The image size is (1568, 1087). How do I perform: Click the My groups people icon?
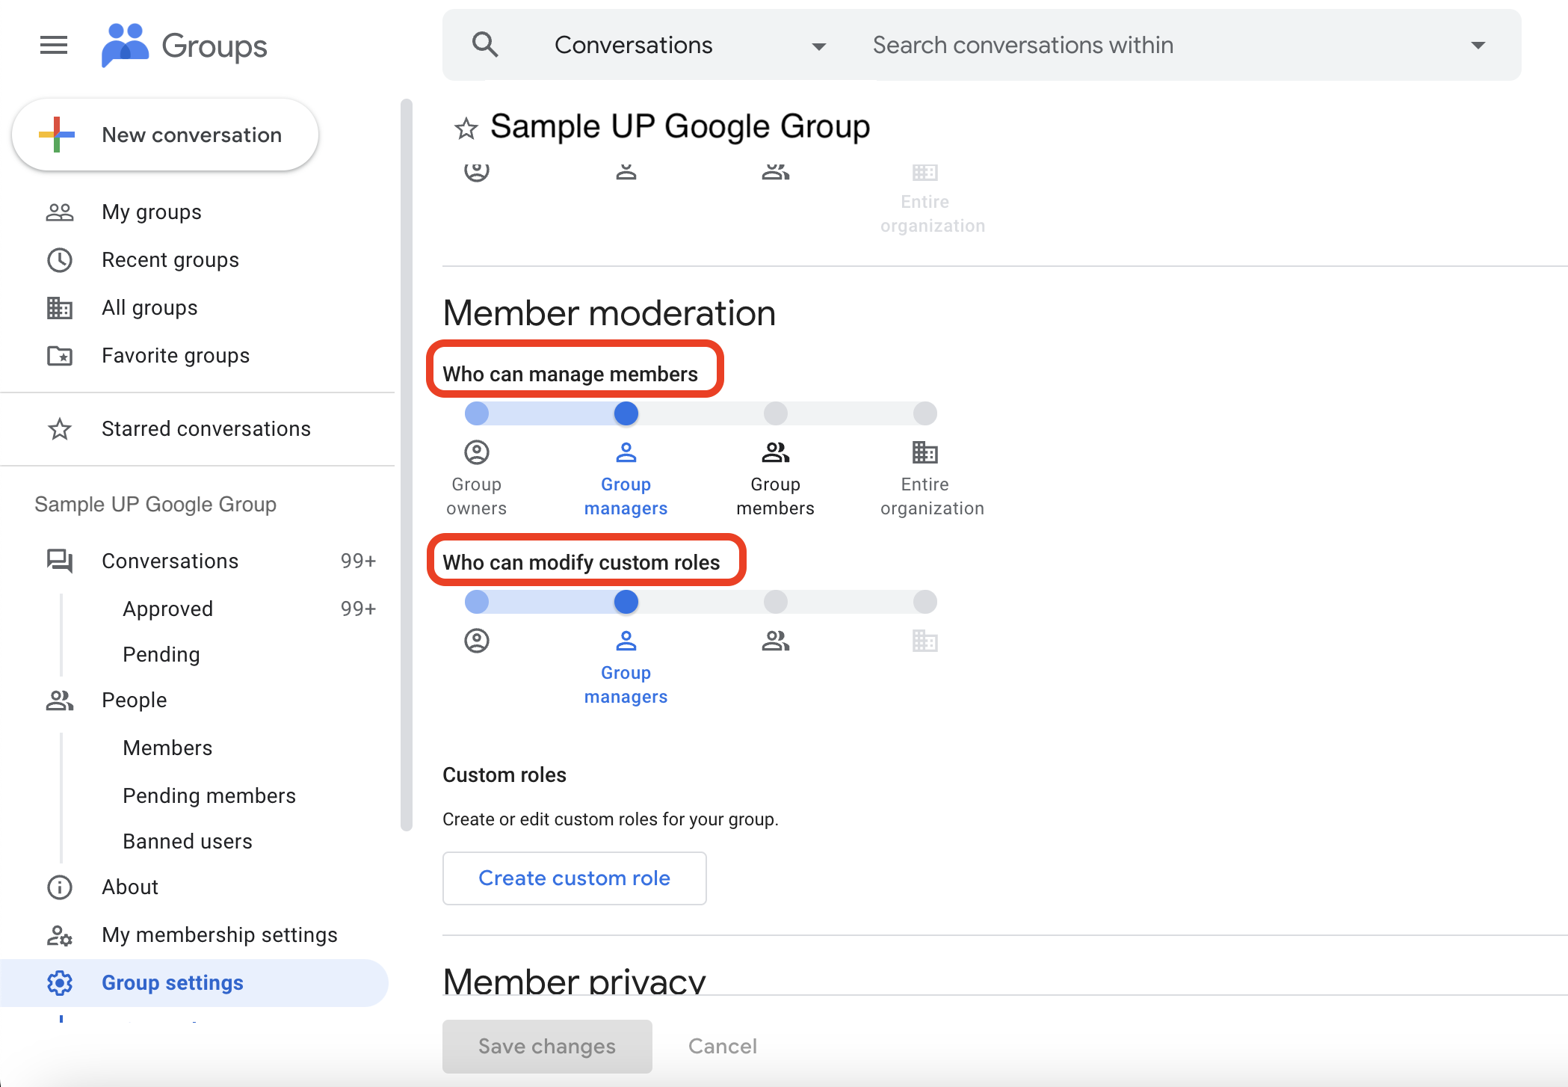coord(60,212)
